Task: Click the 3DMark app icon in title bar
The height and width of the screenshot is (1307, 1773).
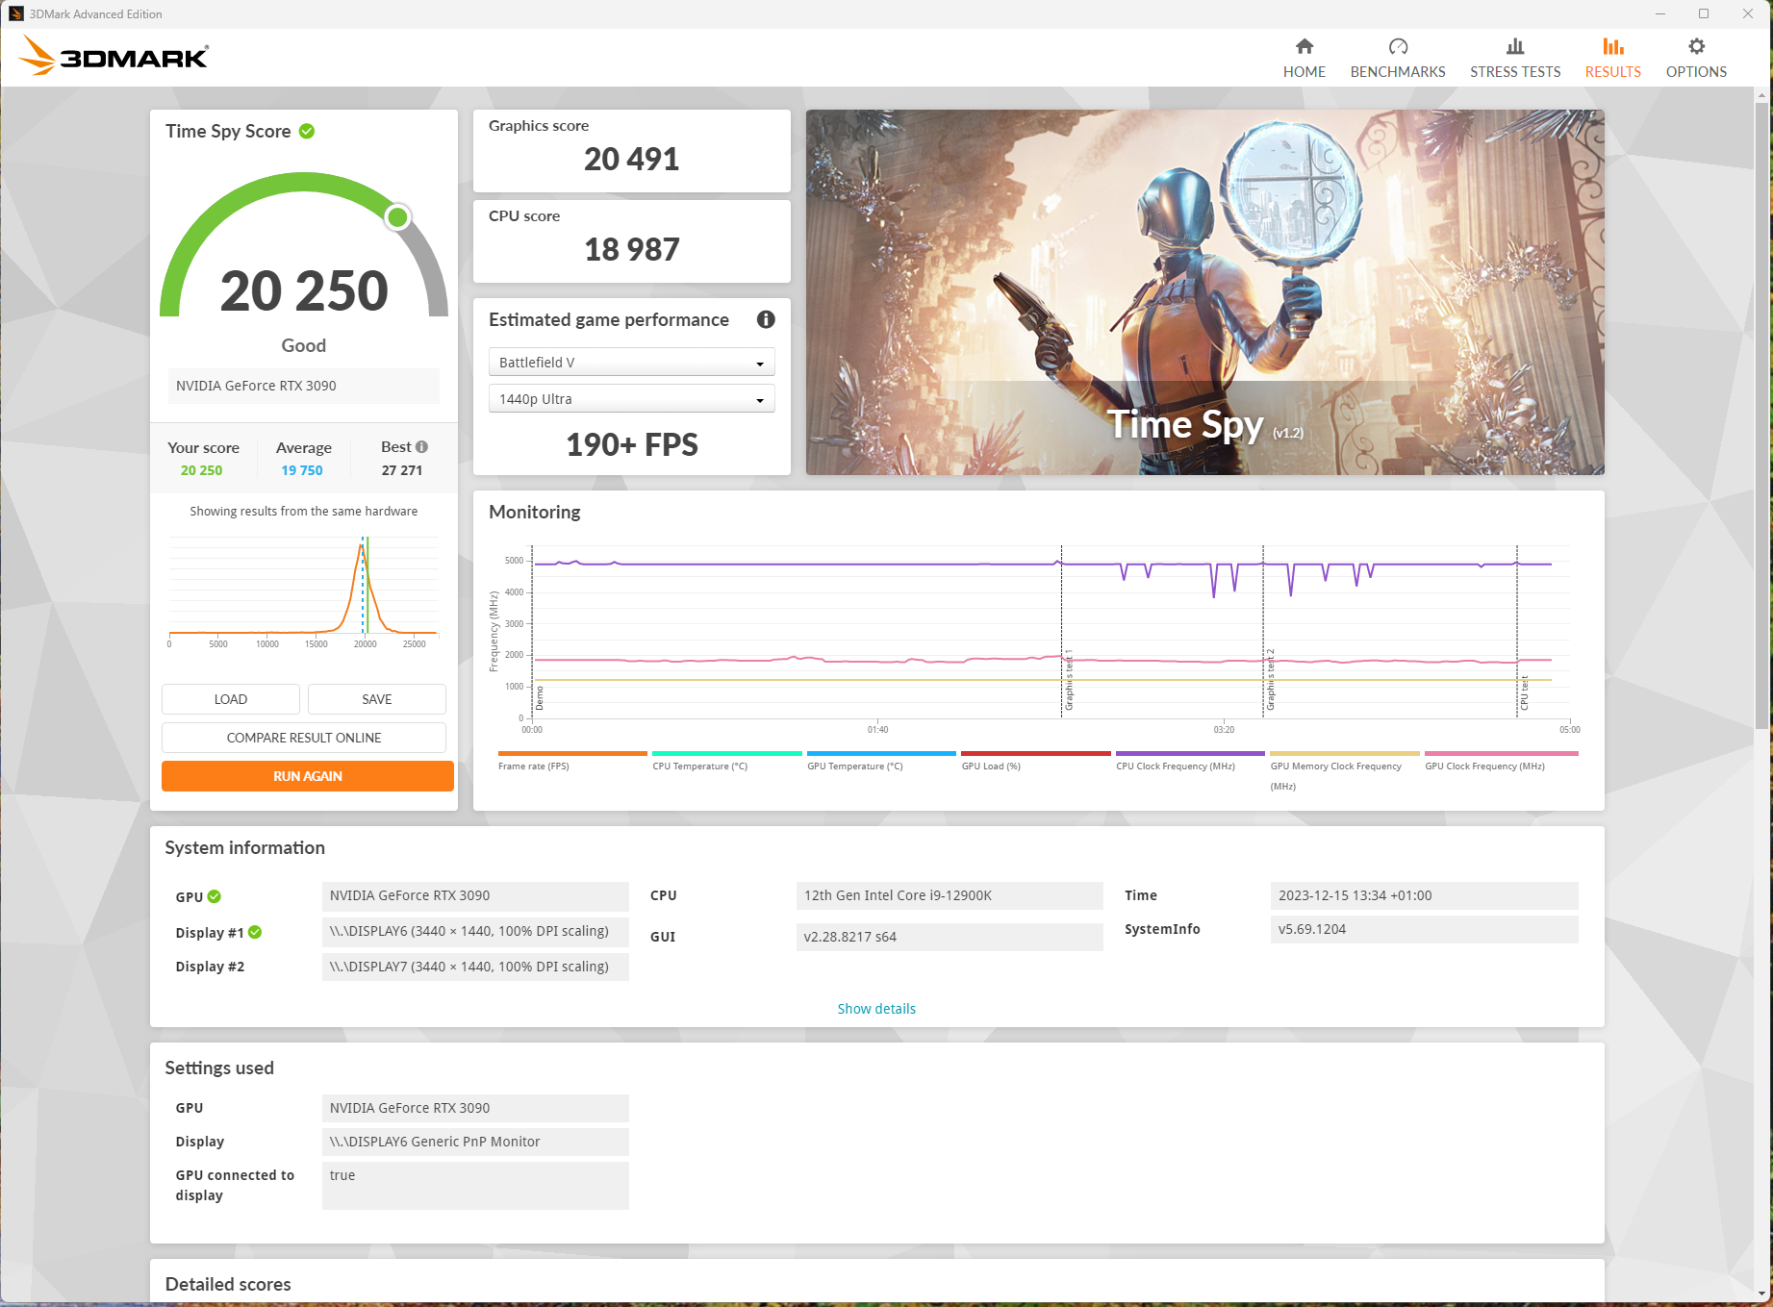Action: click(16, 13)
